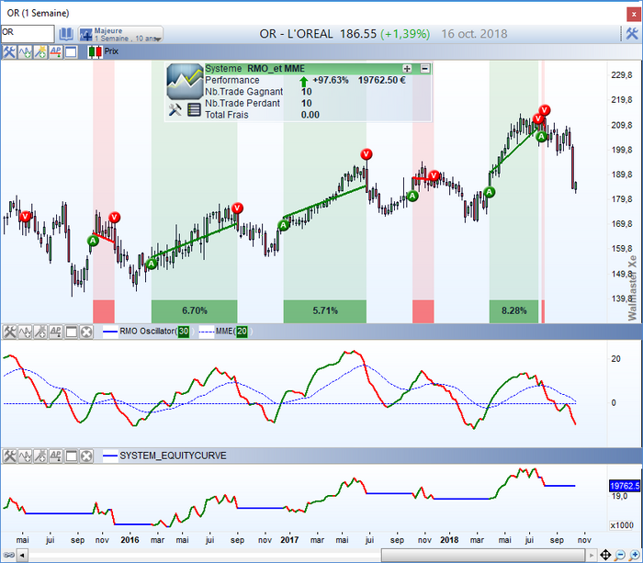This screenshot has width=643, height=563.
Task: Close the SYSTEM_EQUITYCURVE panel
Action: [86, 456]
